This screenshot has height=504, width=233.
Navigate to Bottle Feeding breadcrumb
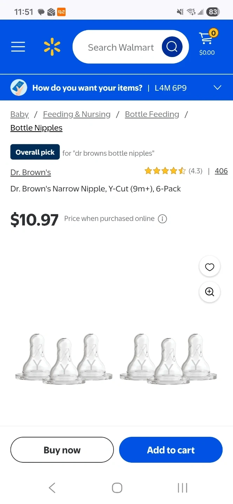tap(152, 114)
